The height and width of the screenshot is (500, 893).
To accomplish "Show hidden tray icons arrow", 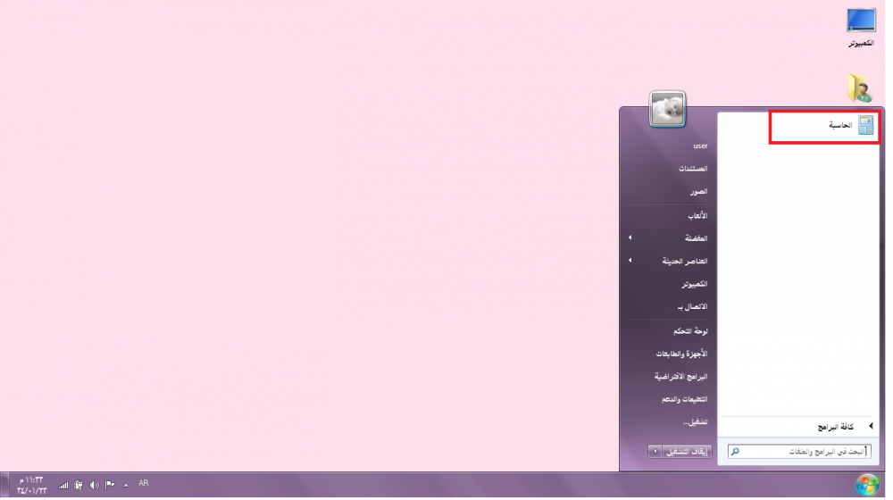I will (x=125, y=485).
